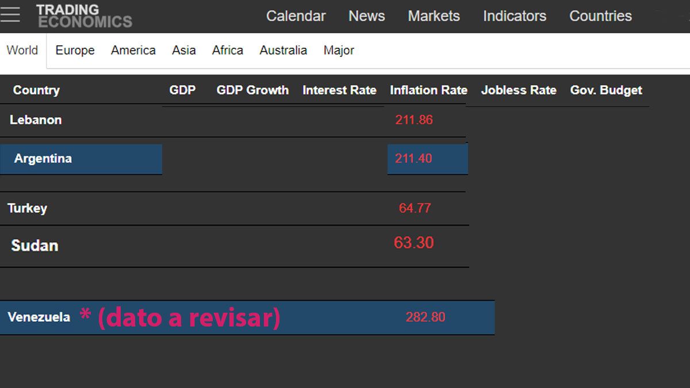This screenshot has width=690, height=388.
Task: Click the GDP Growth column header
Action: tap(252, 90)
